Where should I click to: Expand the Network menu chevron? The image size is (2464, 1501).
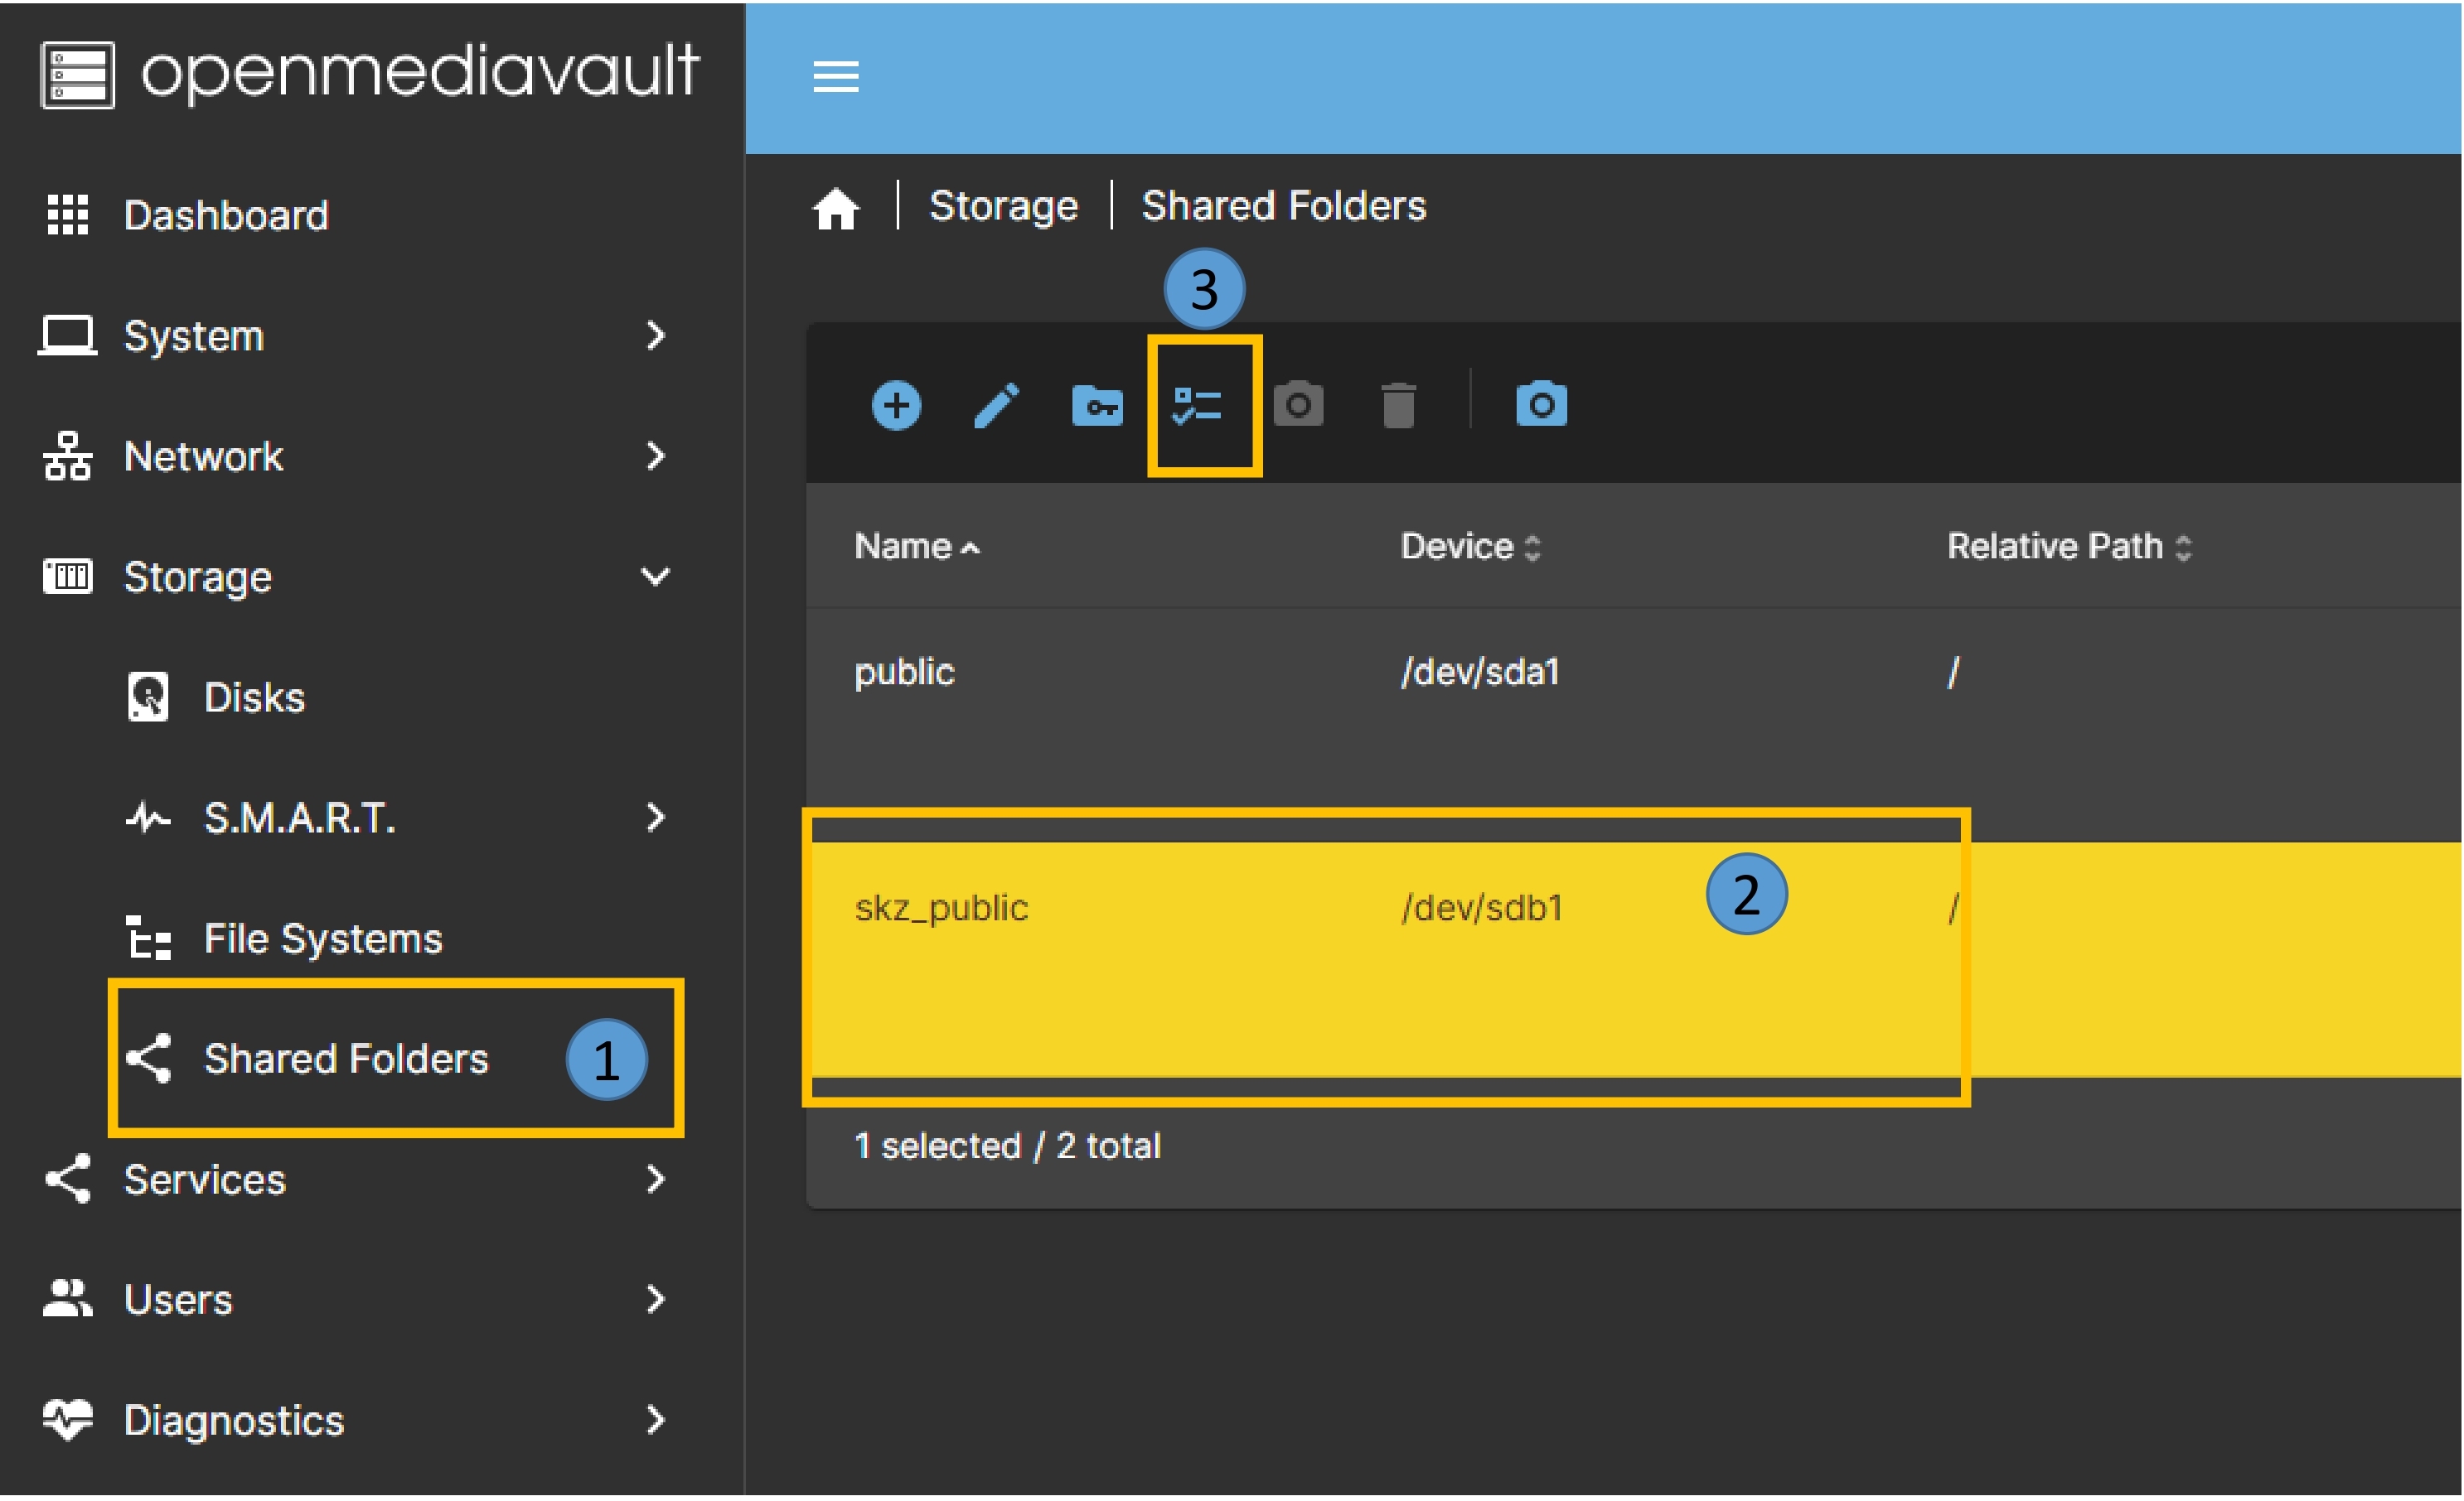coord(655,456)
